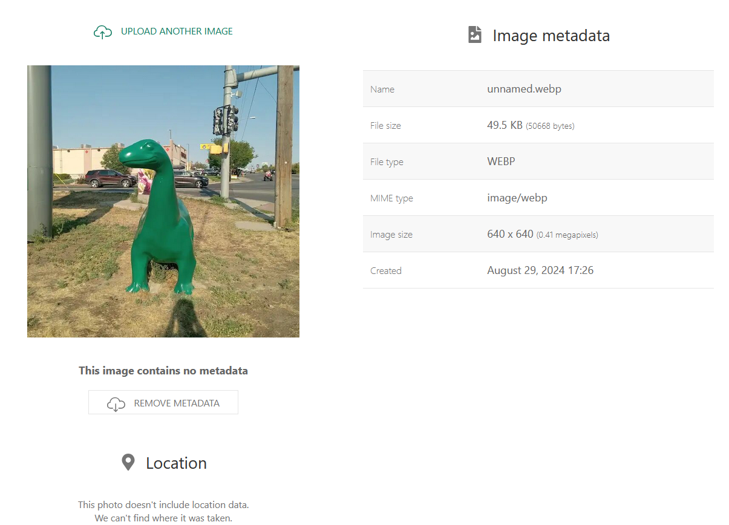Click the Image metadata heading
The width and height of the screenshot is (729, 525).
coord(551,36)
